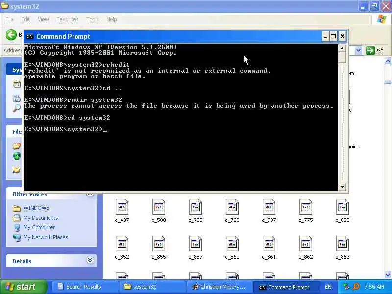392x294 pixels.
Task: Click the 7:55 AM clock
Action: 374,287
